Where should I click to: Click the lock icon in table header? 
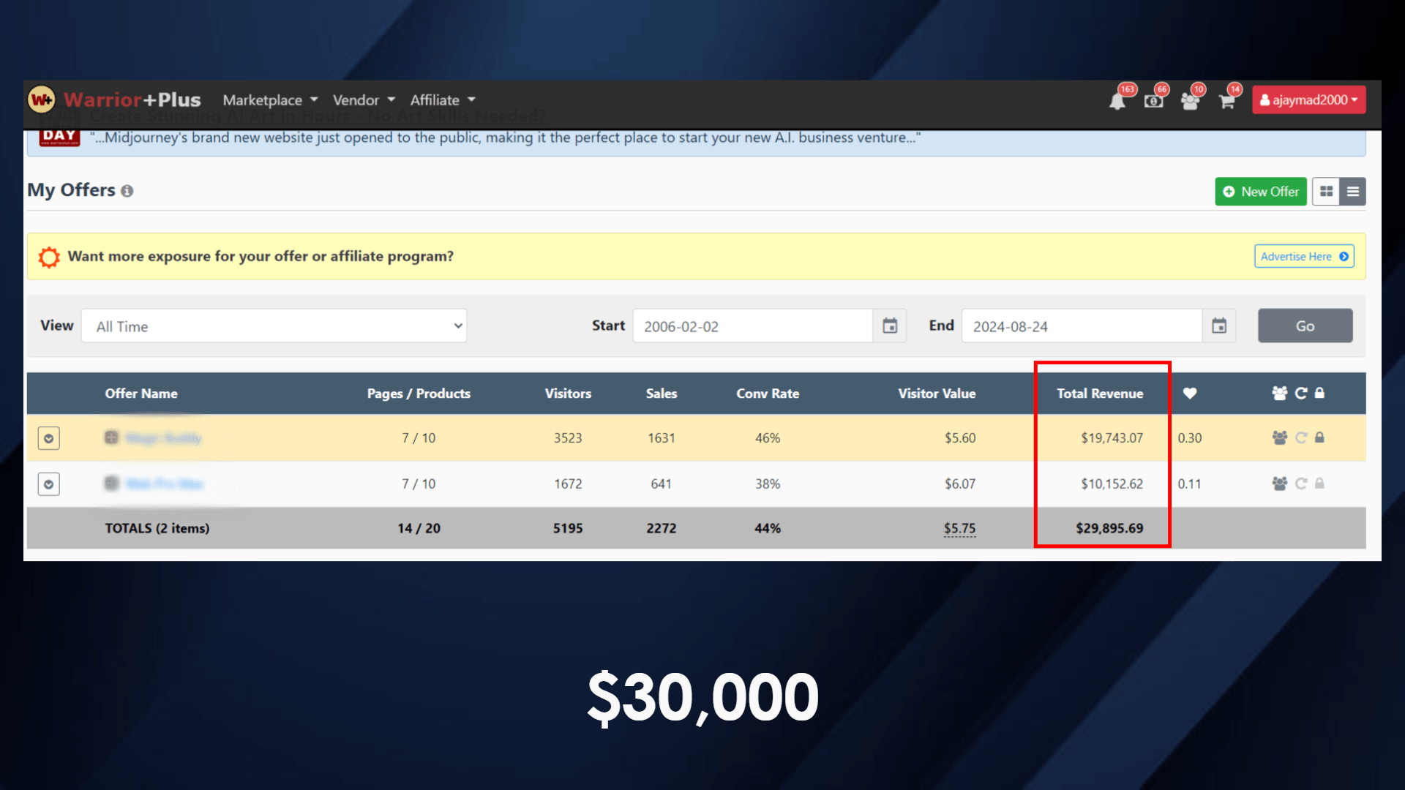(1319, 393)
